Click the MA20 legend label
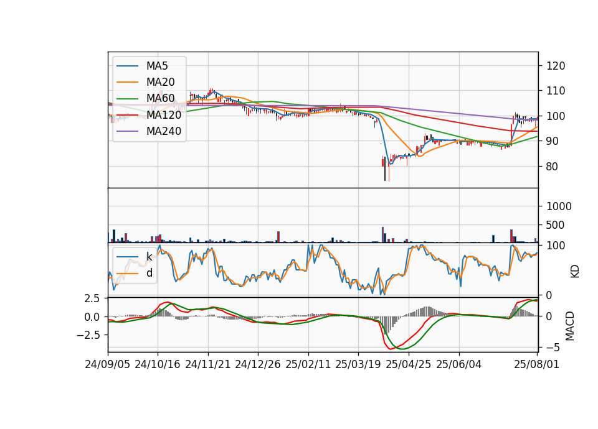The width and height of the screenshot is (598, 429). click(x=160, y=82)
